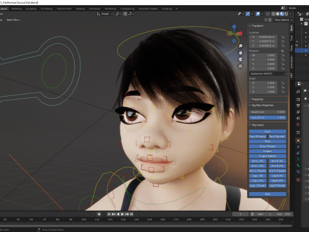
Task: Open the Tool properties tab icon
Action: 298,92
